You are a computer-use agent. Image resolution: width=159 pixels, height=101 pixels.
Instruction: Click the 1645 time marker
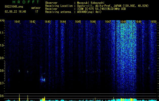tap(78, 22)
